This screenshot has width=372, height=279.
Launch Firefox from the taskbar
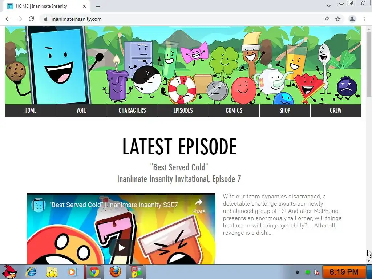pyautogui.click(x=115, y=272)
